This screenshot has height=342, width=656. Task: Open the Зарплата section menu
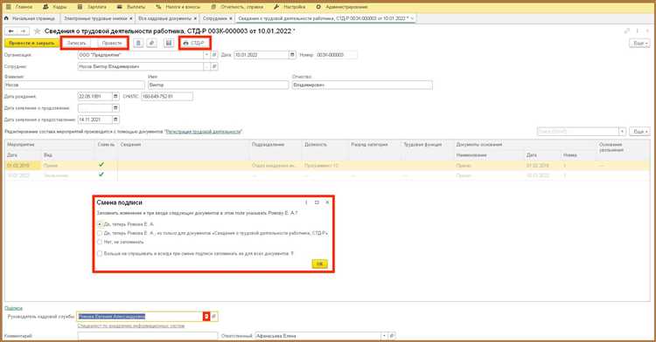[x=92, y=7]
